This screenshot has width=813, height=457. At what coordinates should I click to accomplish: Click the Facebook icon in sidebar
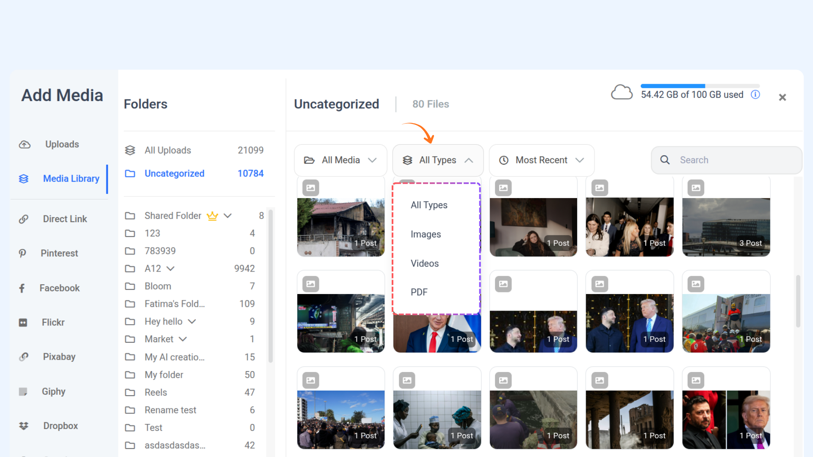point(22,288)
